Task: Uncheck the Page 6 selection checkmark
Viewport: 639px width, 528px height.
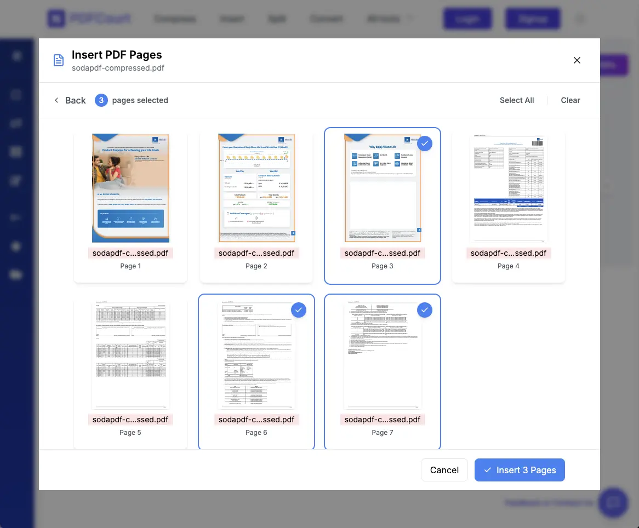Action: [298, 310]
